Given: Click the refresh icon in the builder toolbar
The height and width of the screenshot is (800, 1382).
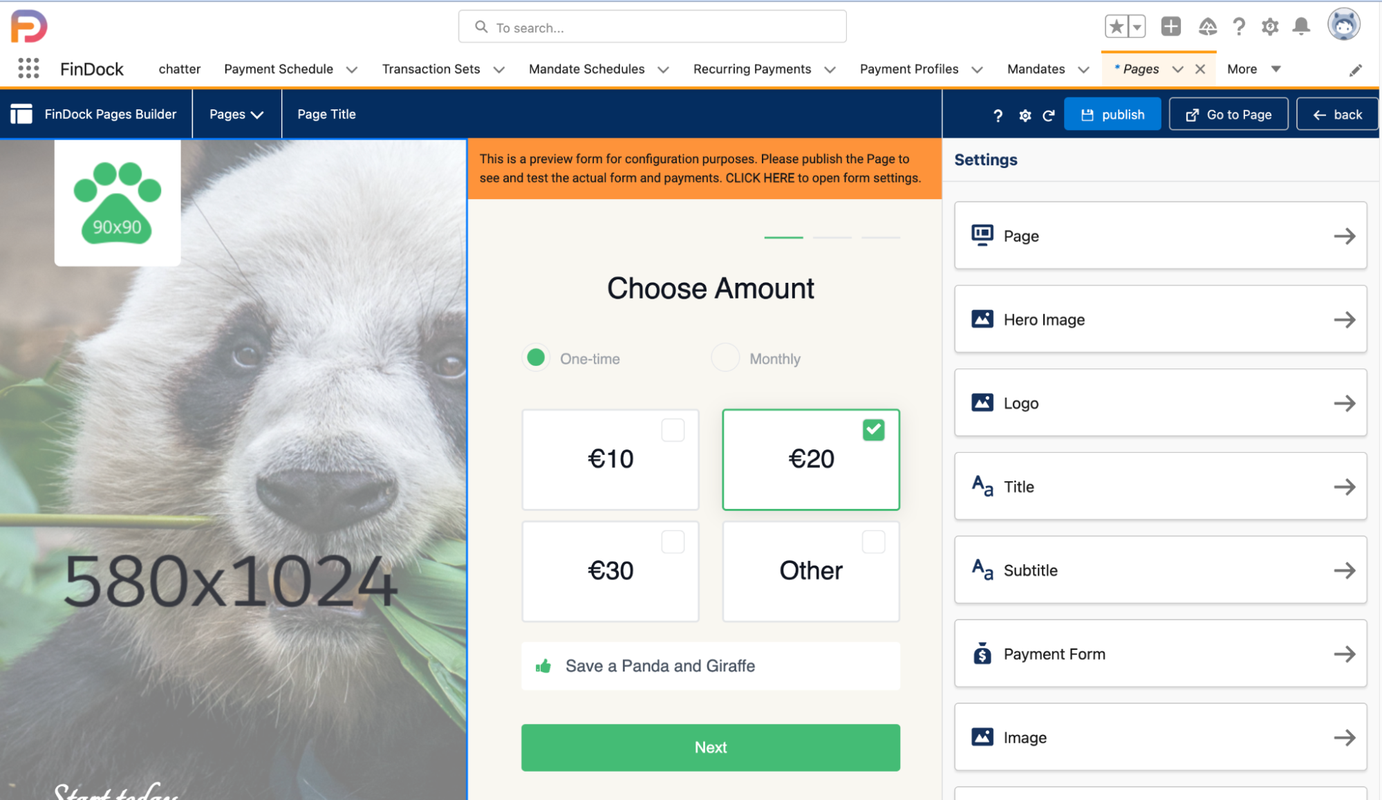Looking at the screenshot, I should coord(1047,114).
